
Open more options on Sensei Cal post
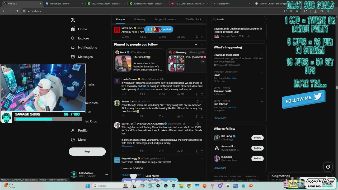202,101
